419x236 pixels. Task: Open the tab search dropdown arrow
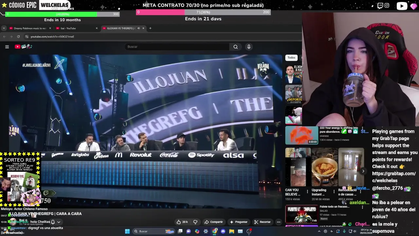pos(4,28)
